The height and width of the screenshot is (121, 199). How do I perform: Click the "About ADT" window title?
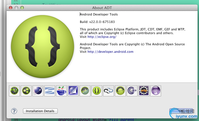(x=102, y=8)
